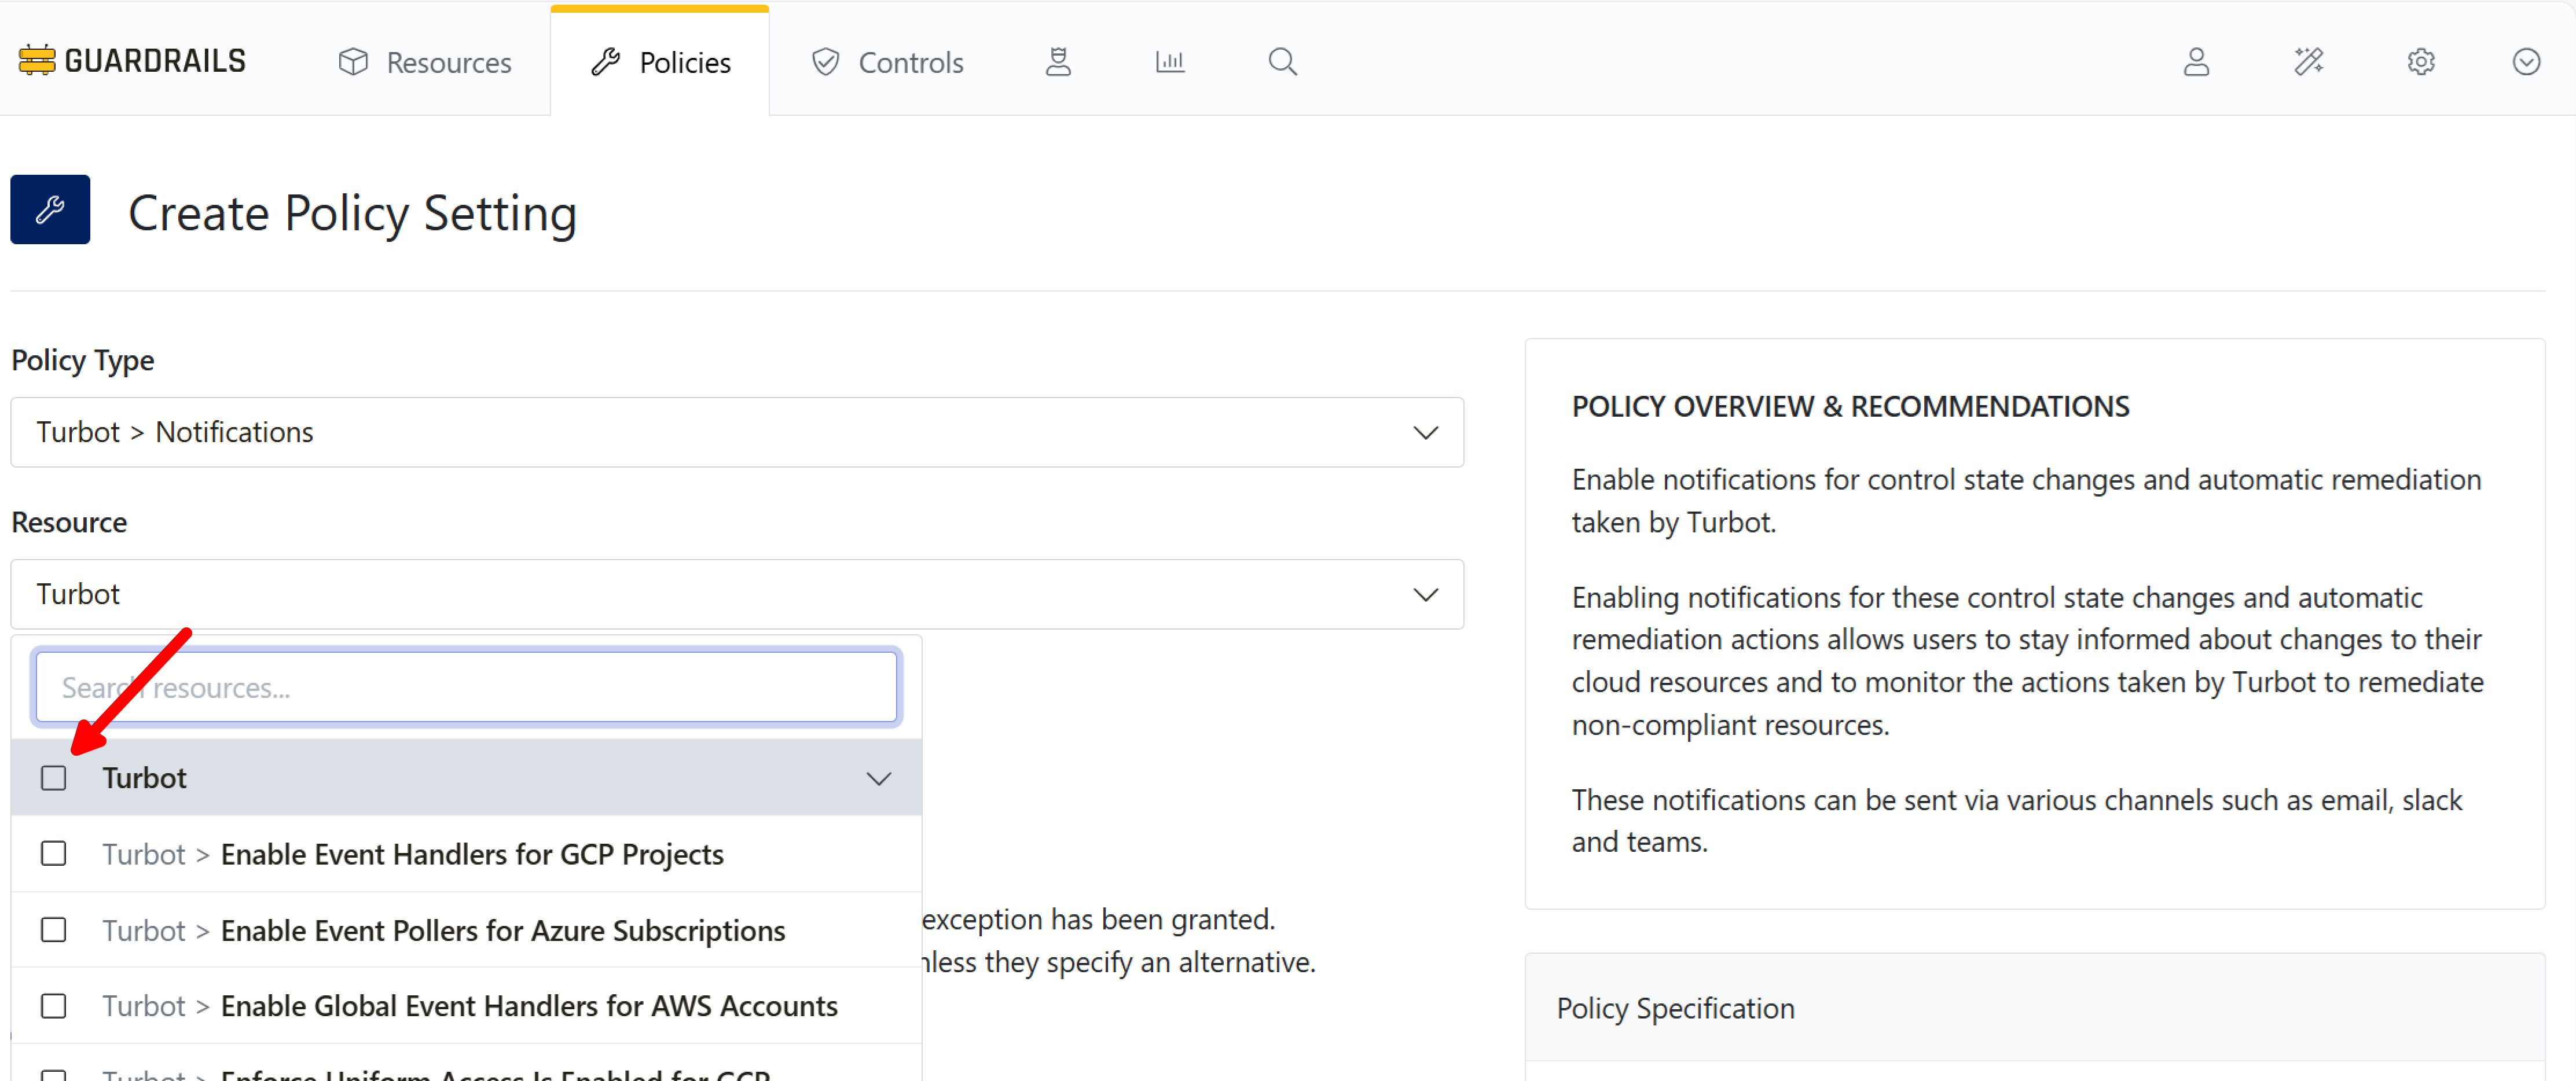Check Enable Event Pollers for Azure Subscriptions
The image size is (2576, 1081).
point(54,930)
